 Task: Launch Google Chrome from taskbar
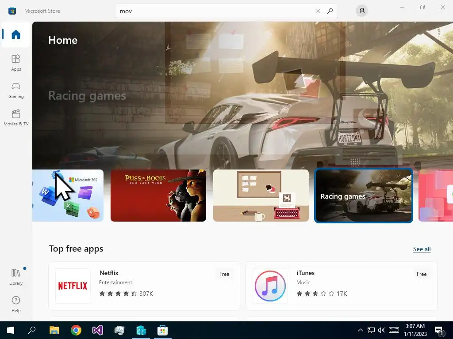pos(76,330)
